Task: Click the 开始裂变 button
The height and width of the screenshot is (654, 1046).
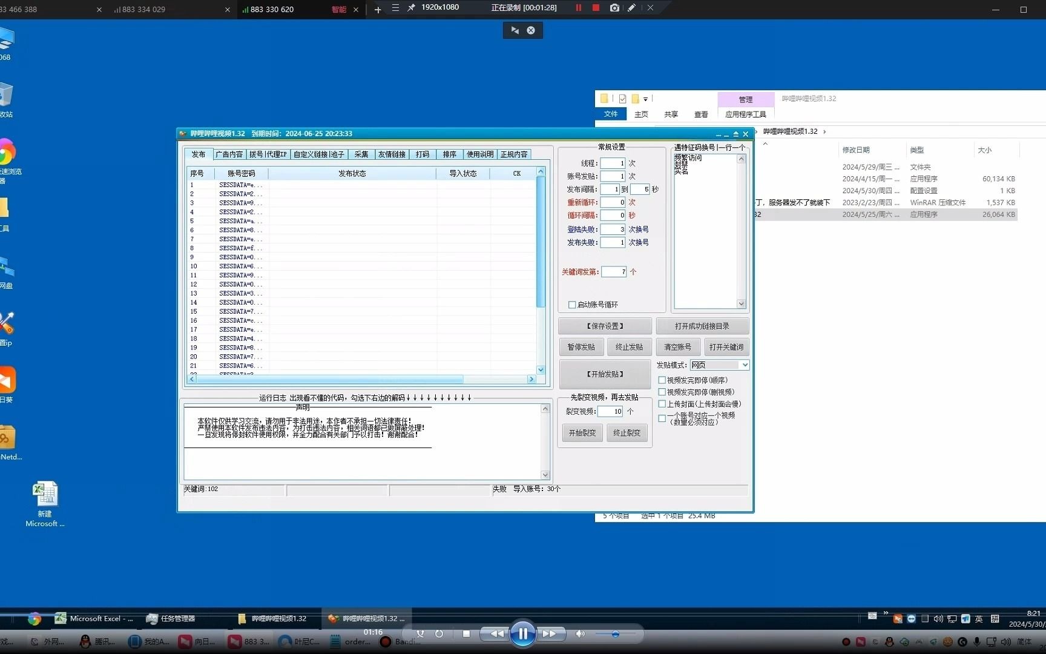Action: point(582,433)
